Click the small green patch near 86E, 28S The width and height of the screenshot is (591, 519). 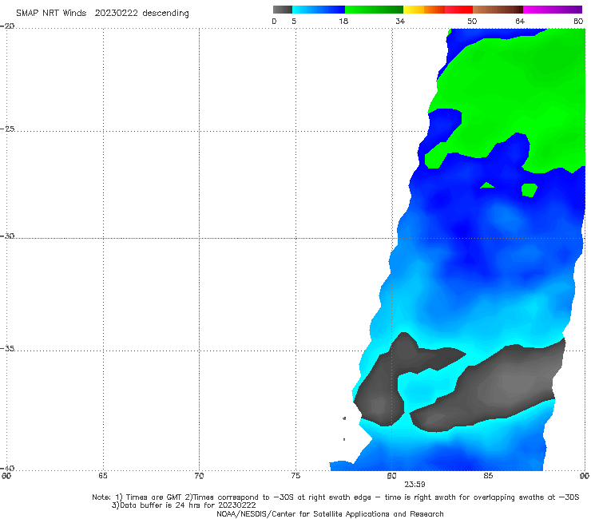click(530, 190)
